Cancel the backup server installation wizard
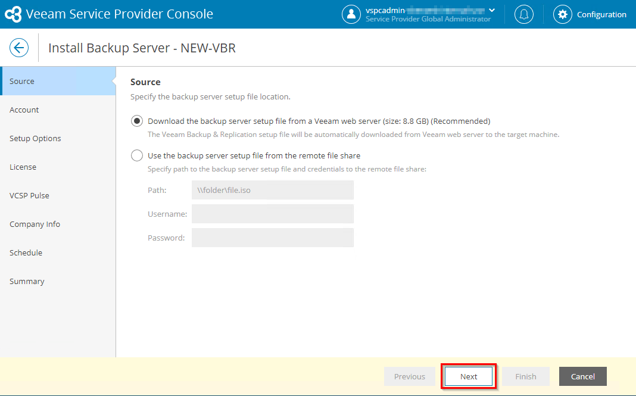 pos(583,376)
